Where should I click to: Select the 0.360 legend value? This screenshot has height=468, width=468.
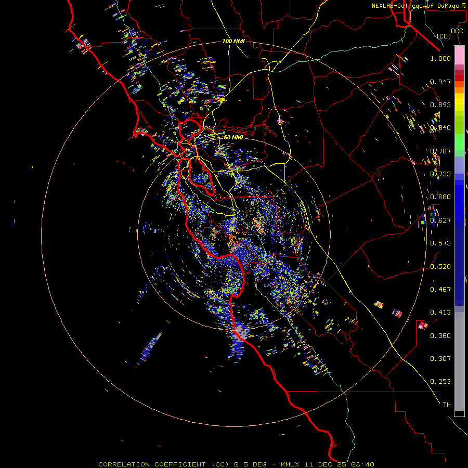pos(440,336)
